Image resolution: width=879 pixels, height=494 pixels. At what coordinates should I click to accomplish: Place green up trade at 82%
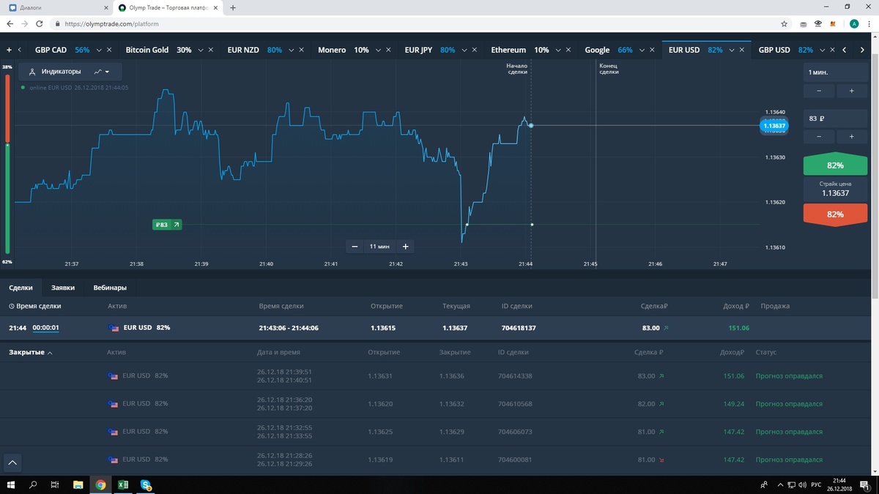coord(835,165)
